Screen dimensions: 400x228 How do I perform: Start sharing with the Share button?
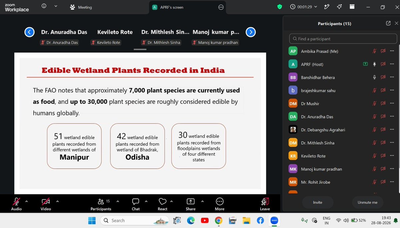[x=191, y=204]
